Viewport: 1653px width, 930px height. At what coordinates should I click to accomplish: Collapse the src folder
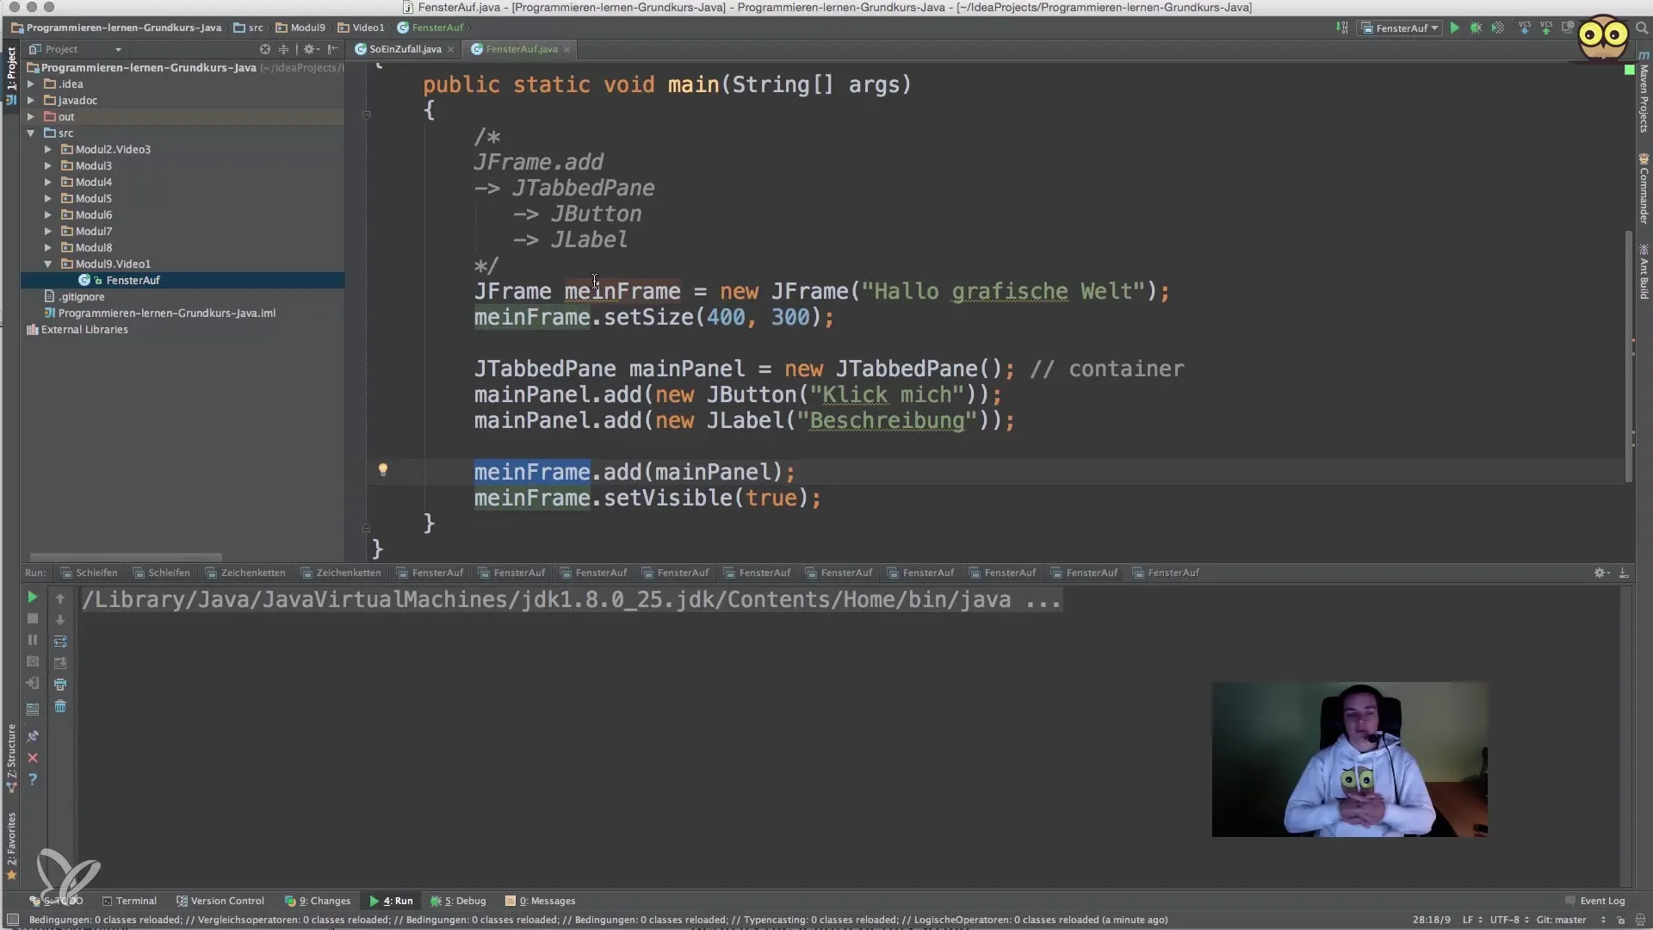pos(31,133)
